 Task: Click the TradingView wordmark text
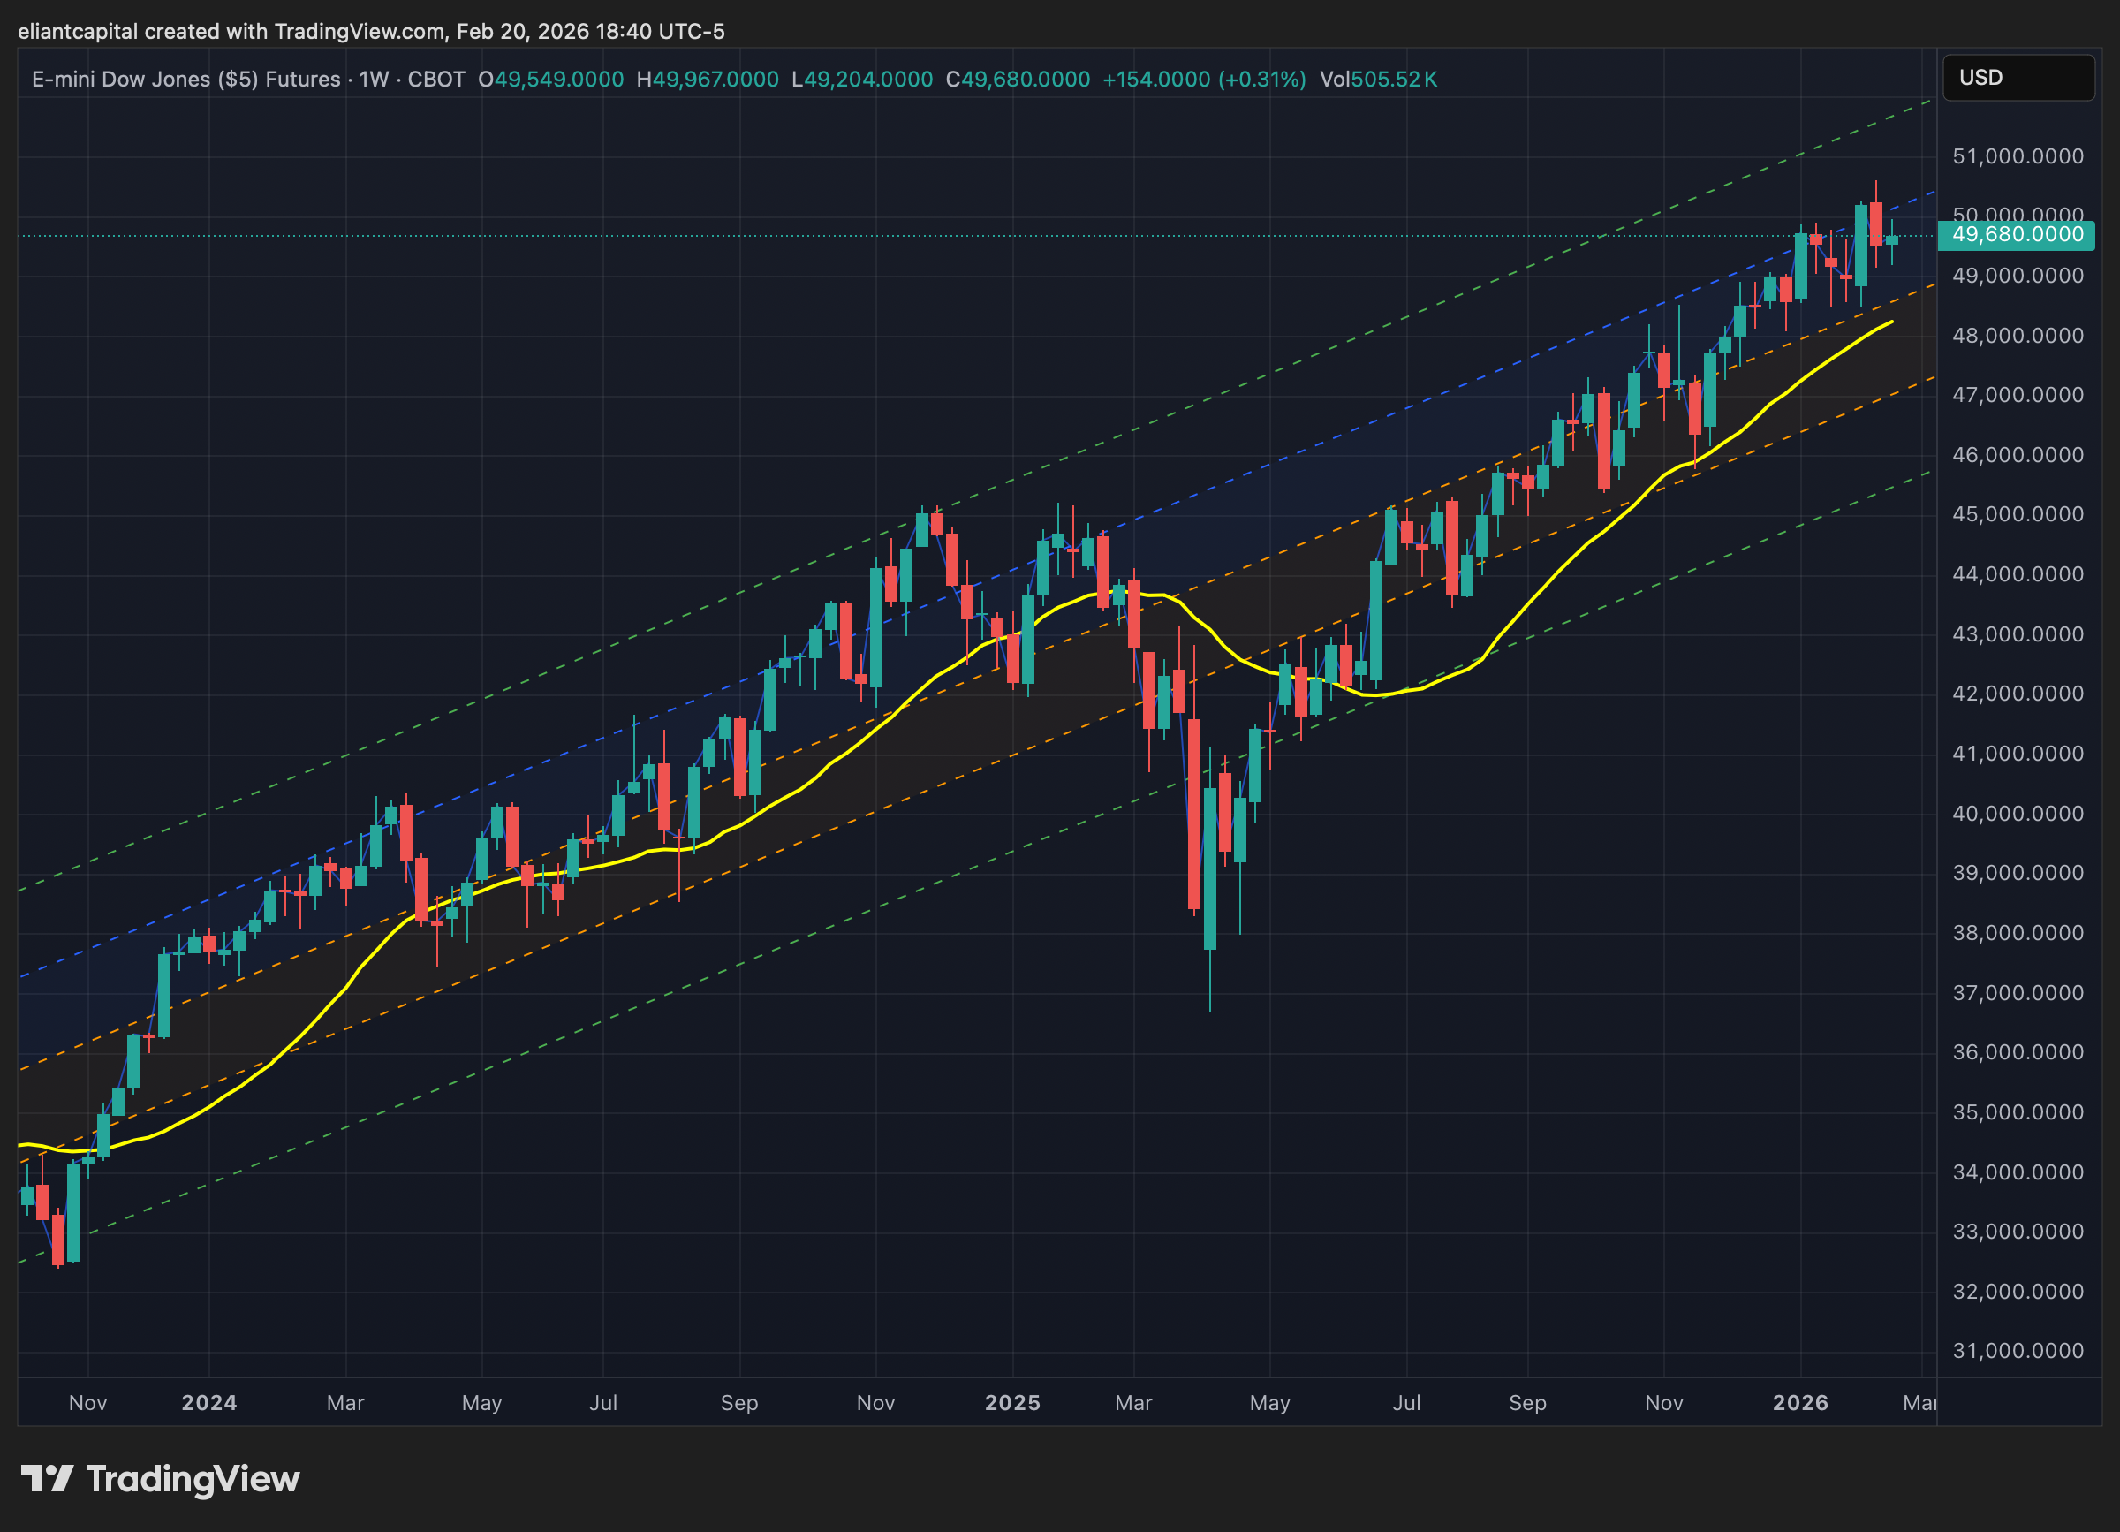click(x=193, y=1479)
